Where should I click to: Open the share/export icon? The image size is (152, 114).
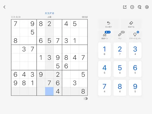(125, 7)
